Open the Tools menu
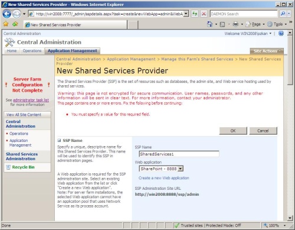Viewport: 295px width, 230px height. click(277, 24)
